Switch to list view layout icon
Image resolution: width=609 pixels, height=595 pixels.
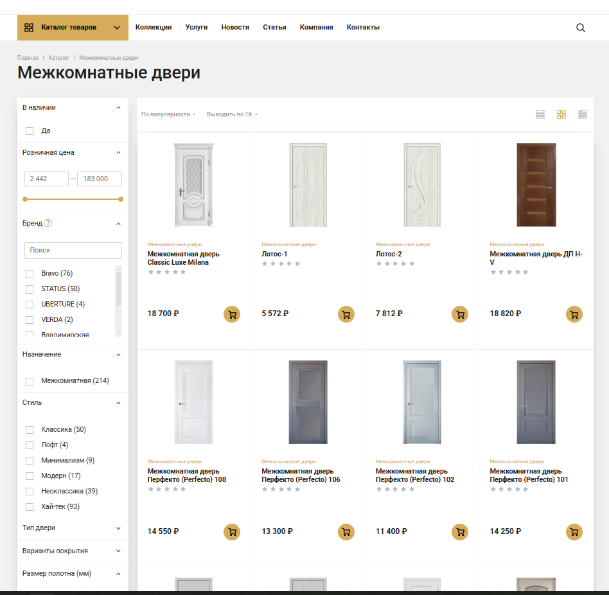point(540,114)
